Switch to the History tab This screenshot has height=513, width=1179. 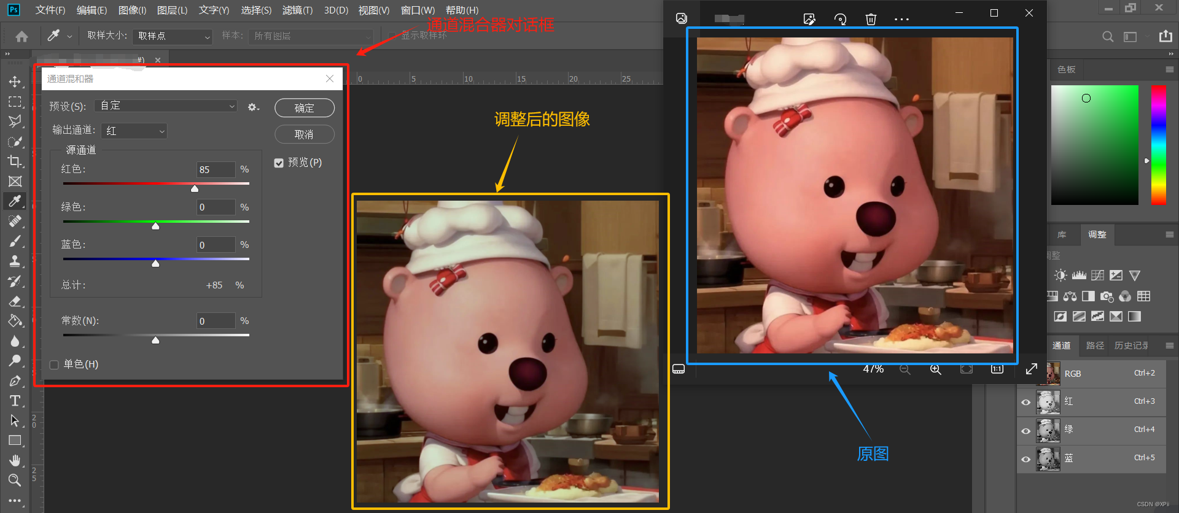(1131, 345)
